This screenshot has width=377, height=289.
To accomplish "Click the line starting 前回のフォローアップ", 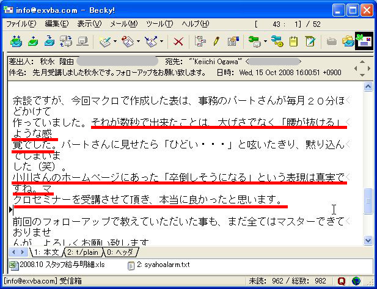I will pyautogui.click(x=179, y=221).
